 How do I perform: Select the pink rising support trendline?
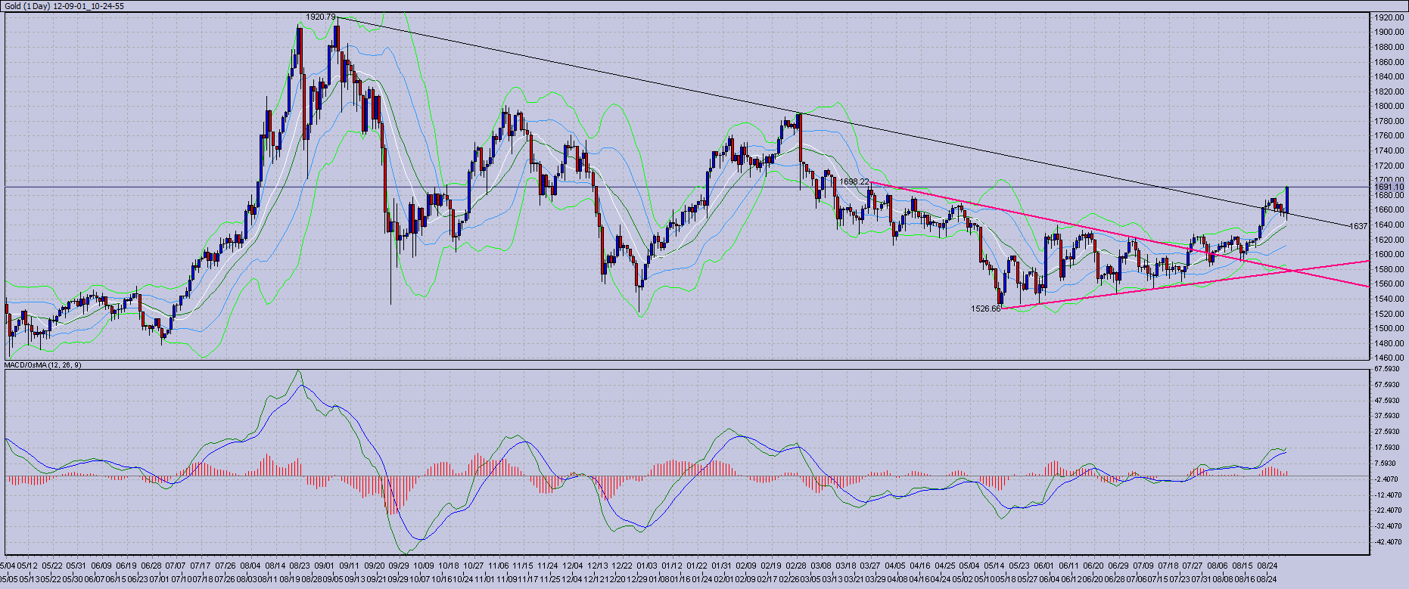point(1135,290)
